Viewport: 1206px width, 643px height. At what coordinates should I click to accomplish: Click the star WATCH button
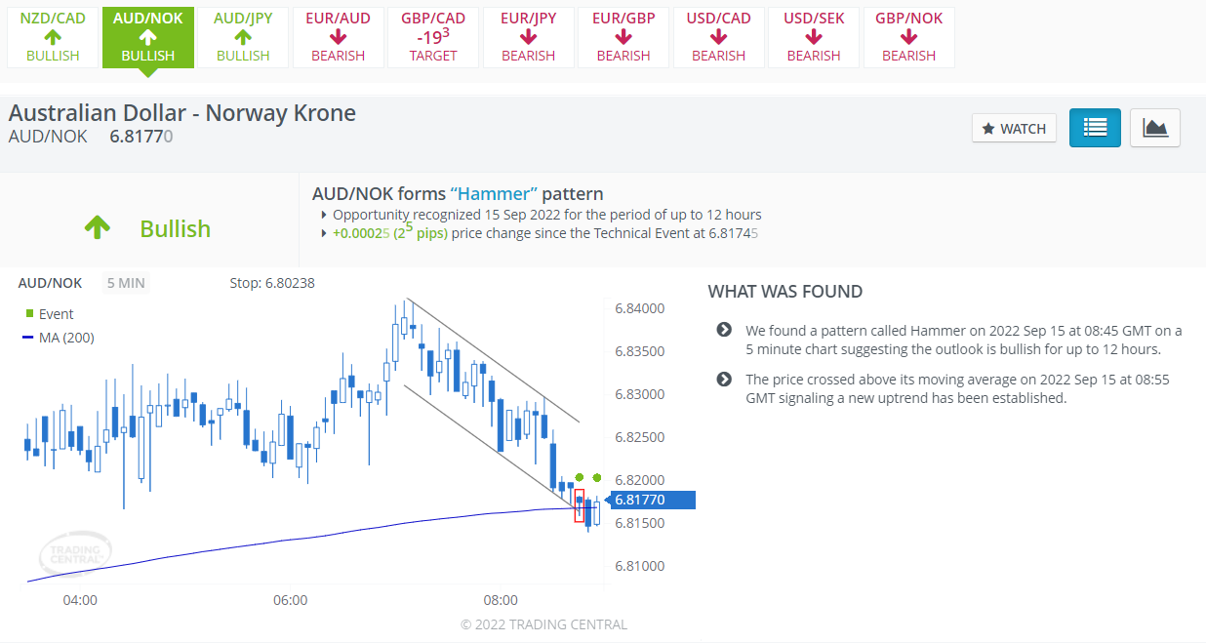(1014, 129)
